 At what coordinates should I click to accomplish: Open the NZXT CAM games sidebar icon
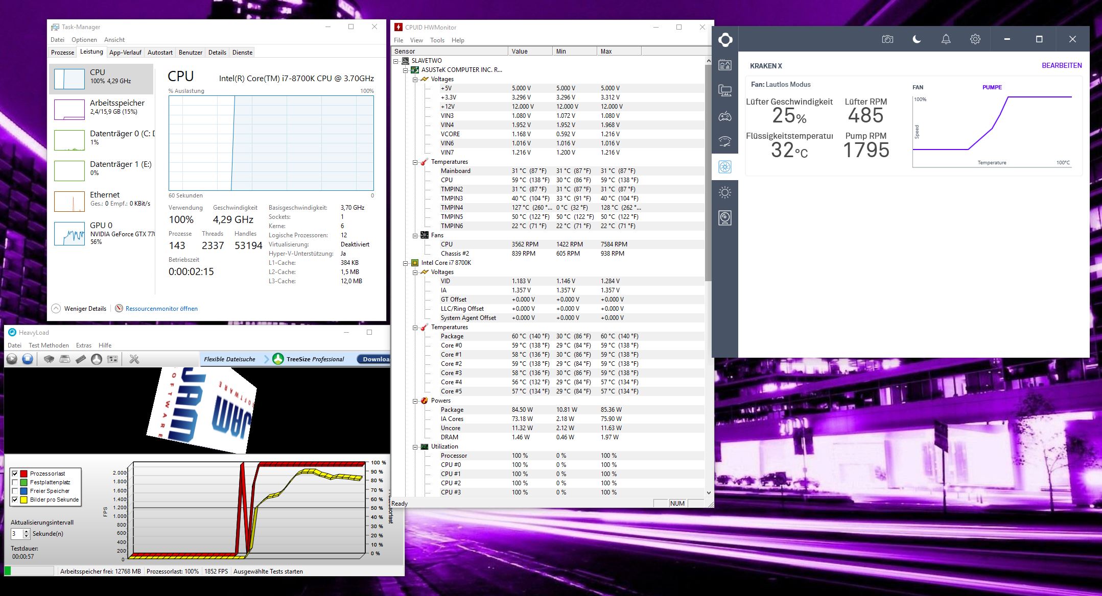pyautogui.click(x=725, y=116)
